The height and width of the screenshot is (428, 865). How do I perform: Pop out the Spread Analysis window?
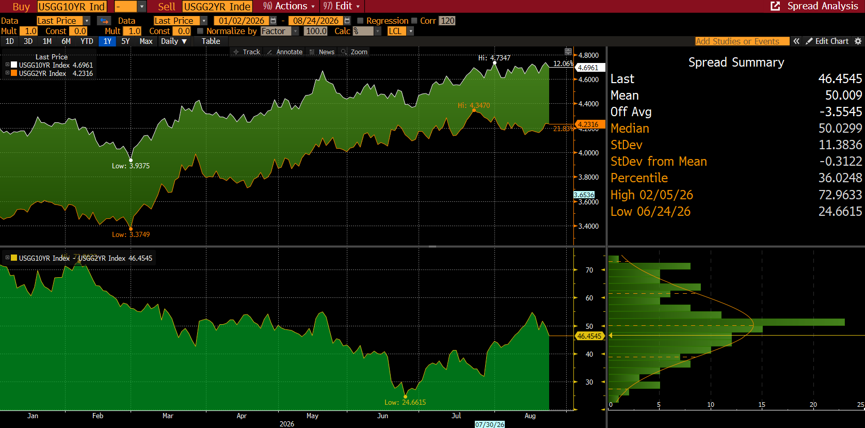click(x=775, y=6)
